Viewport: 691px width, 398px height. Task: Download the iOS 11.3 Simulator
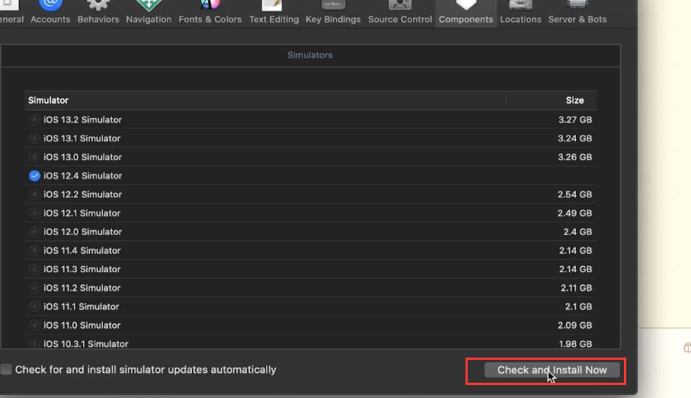pos(34,269)
